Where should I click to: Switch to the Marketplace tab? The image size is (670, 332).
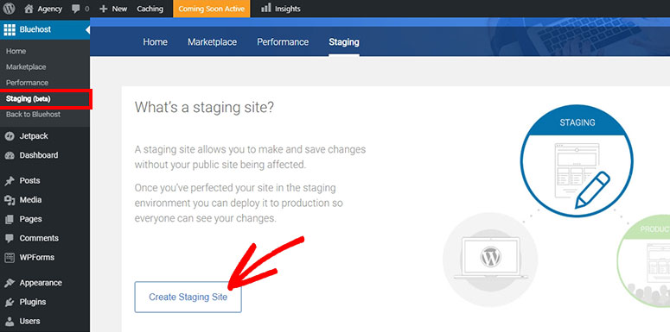click(x=213, y=41)
